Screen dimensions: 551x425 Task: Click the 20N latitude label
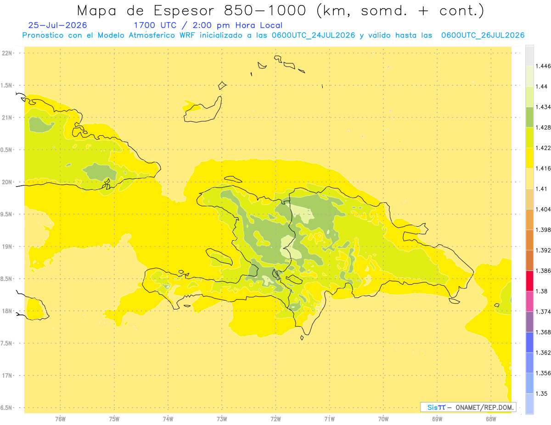(x=8, y=182)
